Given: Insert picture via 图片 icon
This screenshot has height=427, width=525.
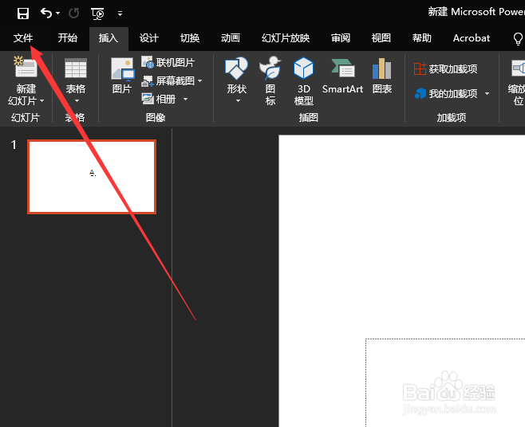Looking at the screenshot, I should tap(122, 69).
